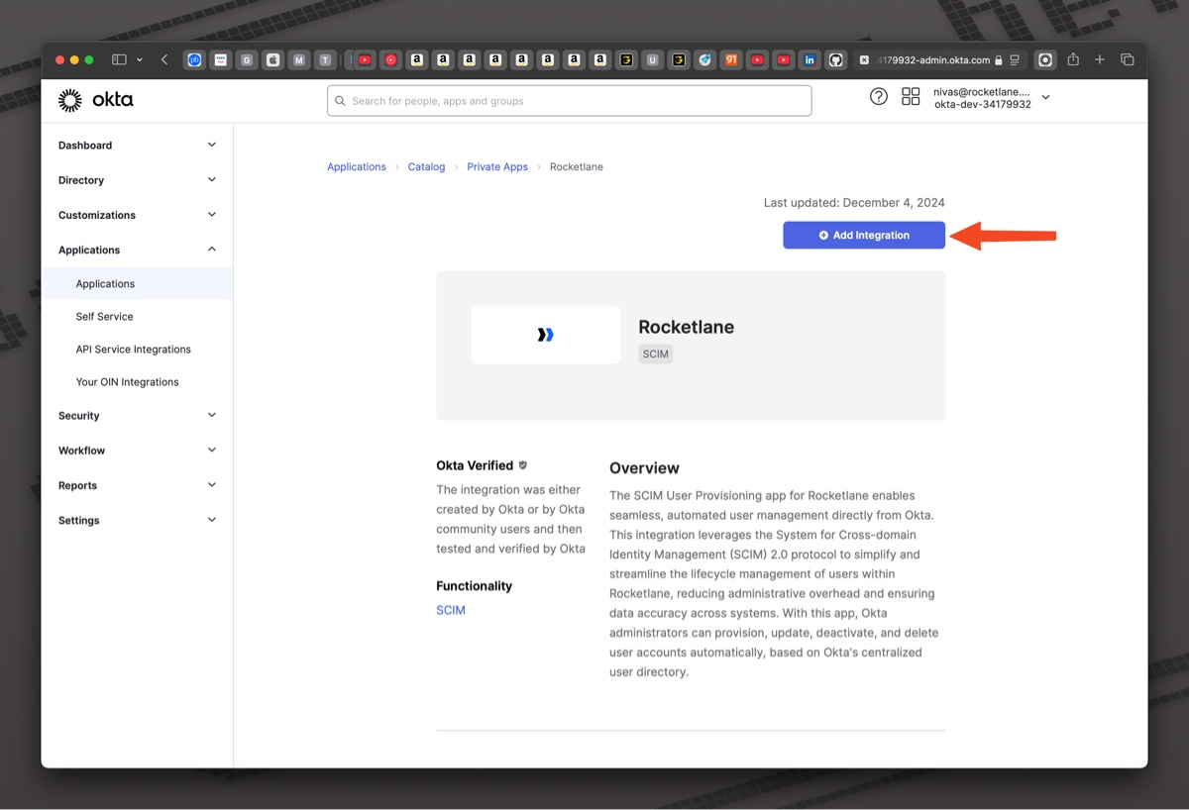Go to Private Apps breadcrumb link
This screenshot has height=810, width=1189.
pyautogui.click(x=497, y=166)
